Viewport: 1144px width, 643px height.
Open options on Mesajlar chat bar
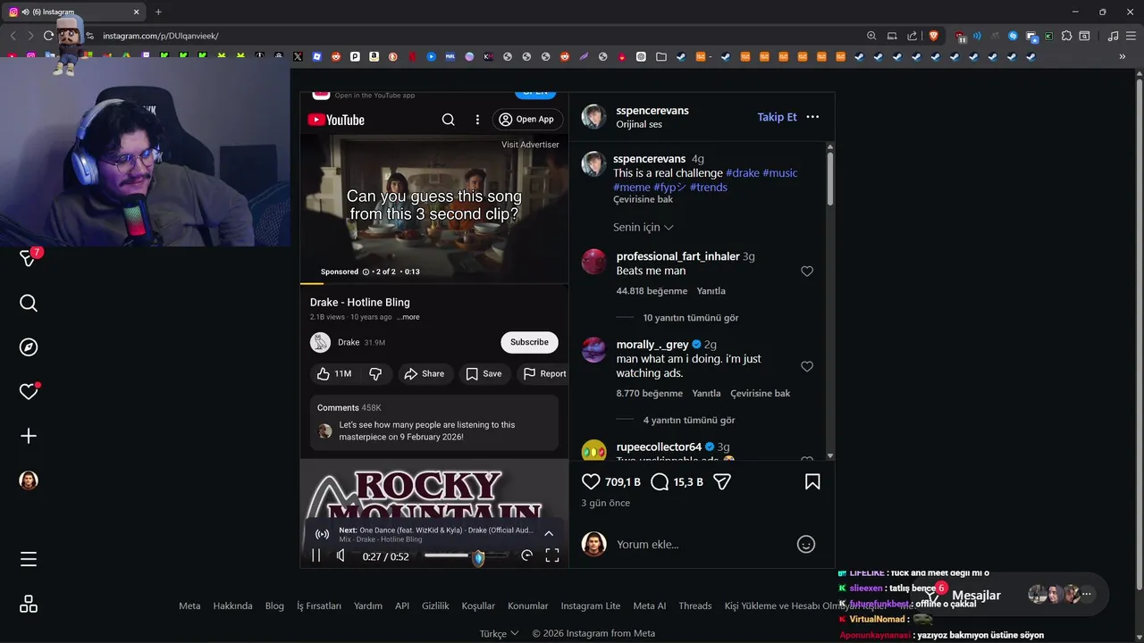1087,594
